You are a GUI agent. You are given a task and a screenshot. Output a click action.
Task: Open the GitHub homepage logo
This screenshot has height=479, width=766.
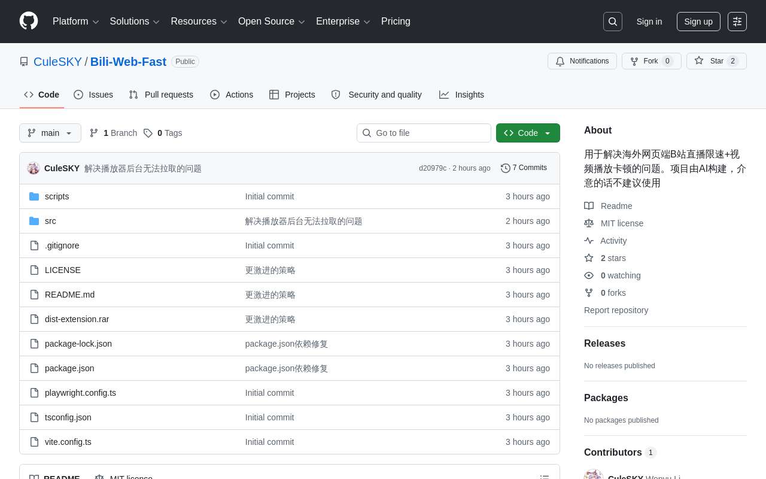29,21
